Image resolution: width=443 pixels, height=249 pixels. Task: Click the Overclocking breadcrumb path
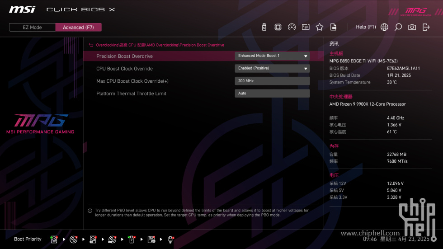[x=160, y=45]
